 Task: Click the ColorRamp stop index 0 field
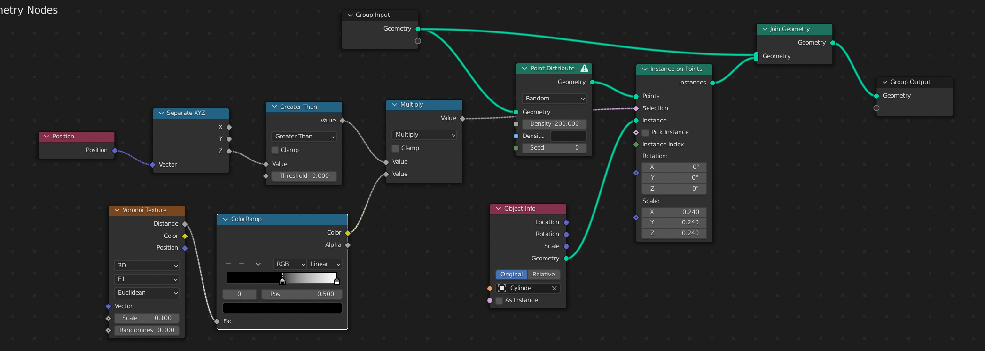pos(240,294)
